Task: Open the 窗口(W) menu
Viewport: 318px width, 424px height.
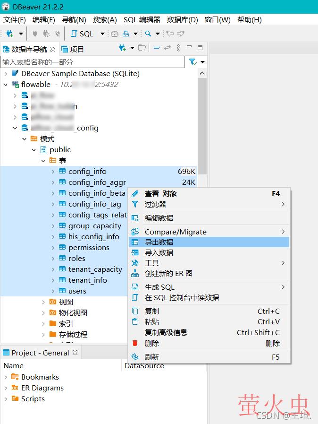Action: [218, 20]
